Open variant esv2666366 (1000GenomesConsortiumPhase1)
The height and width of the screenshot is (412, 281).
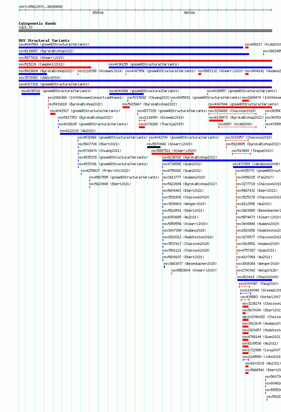(86, 97)
